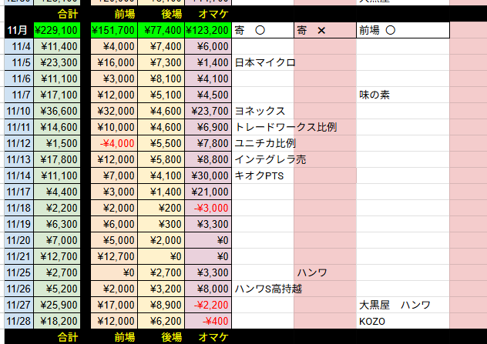Select the red -¥4,000 loss cell
Screen dimensions: 487x344
pyautogui.click(x=114, y=143)
